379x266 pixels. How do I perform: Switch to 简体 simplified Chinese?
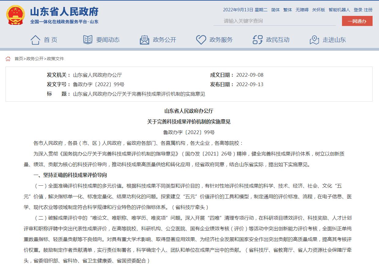click(x=275, y=10)
